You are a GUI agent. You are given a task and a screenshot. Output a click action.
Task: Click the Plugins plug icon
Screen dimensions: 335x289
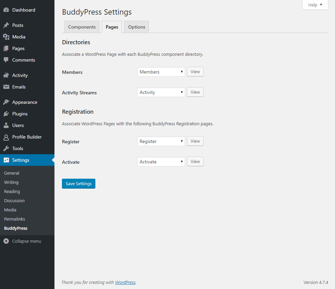pyautogui.click(x=6, y=114)
